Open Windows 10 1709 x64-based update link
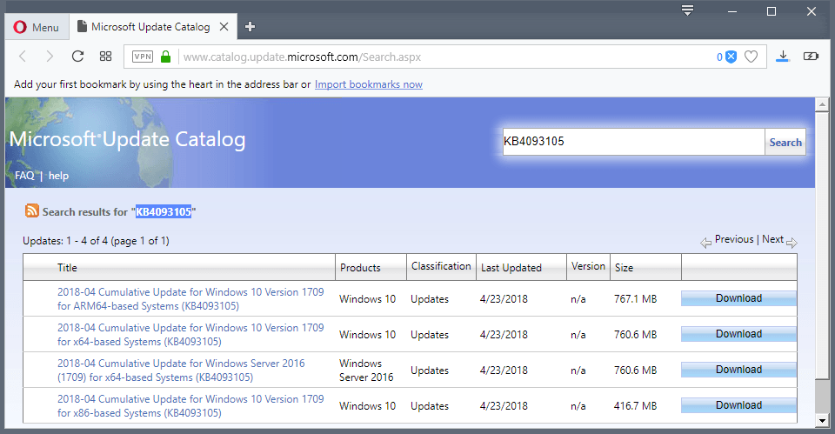Viewport: 835px width, 434px height. pos(190,335)
